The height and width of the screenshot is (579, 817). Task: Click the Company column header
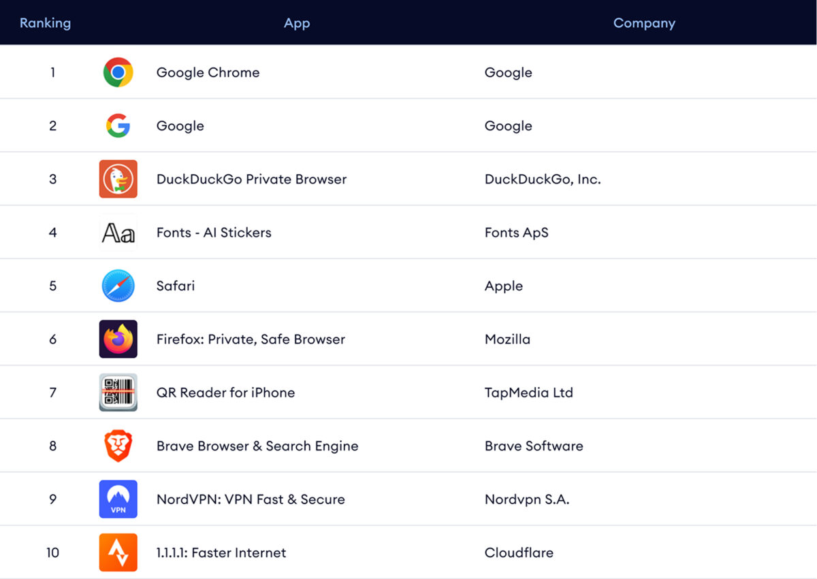point(644,23)
